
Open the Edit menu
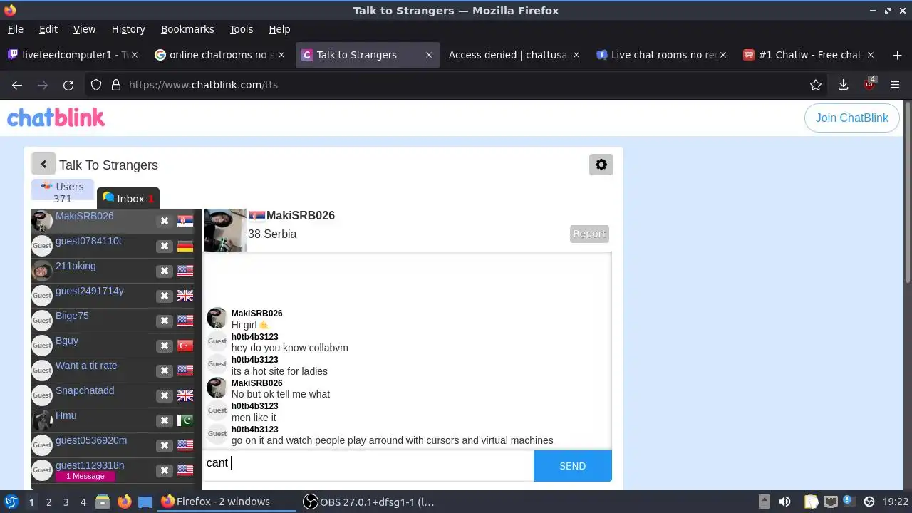tap(48, 29)
